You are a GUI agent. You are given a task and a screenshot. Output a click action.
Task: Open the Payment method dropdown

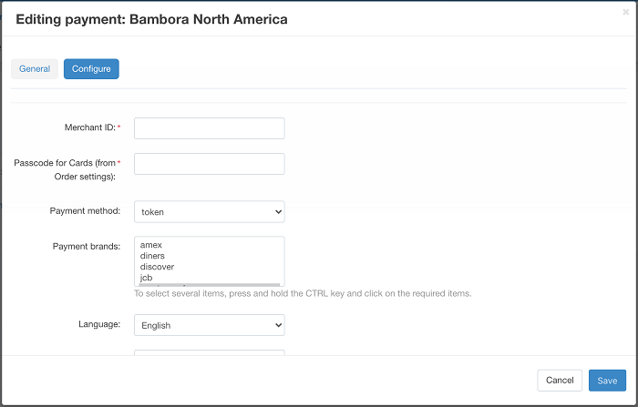point(209,212)
